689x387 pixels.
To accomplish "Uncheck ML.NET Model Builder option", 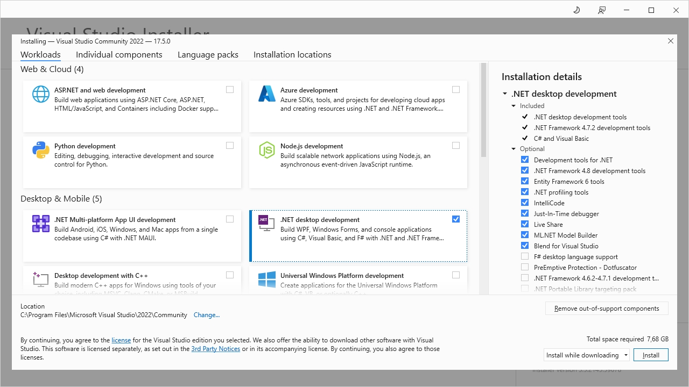I will click(x=525, y=235).
